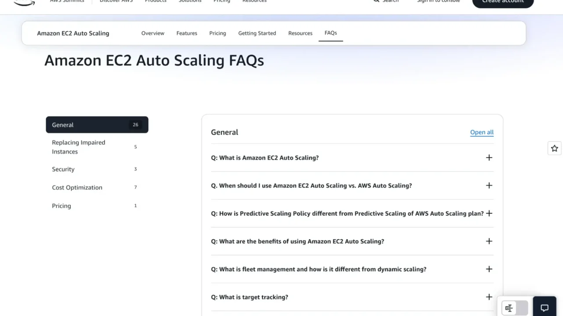Open the Products menu in top bar
Viewport: 563px width, 316px height.
(x=156, y=1)
